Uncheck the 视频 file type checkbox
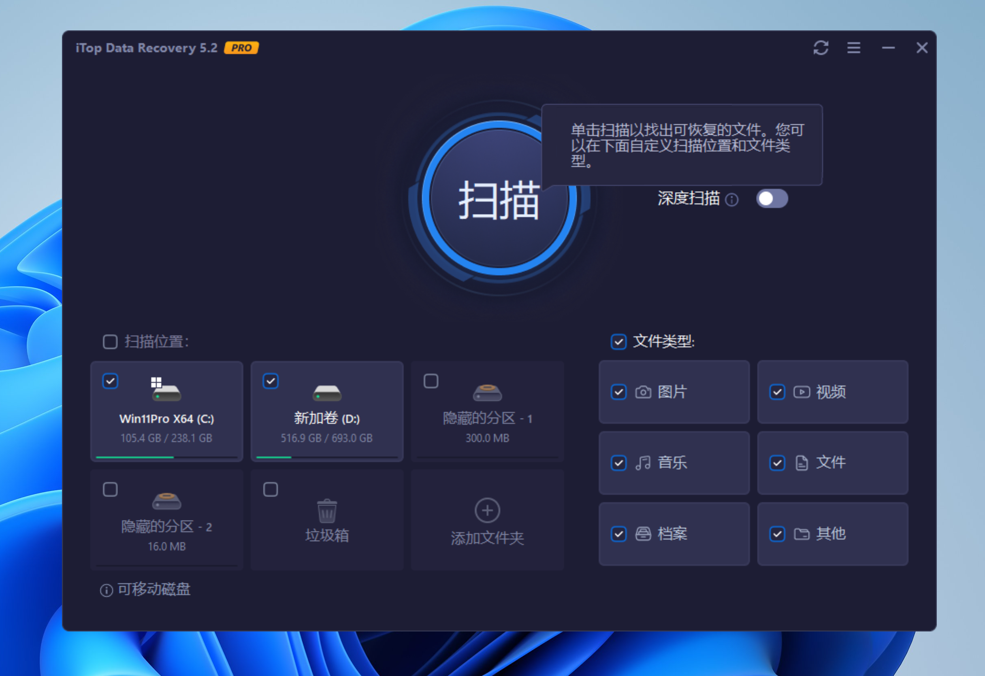Image resolution: width=985 pixels, height=676 pixels. (x=777, y=392)
